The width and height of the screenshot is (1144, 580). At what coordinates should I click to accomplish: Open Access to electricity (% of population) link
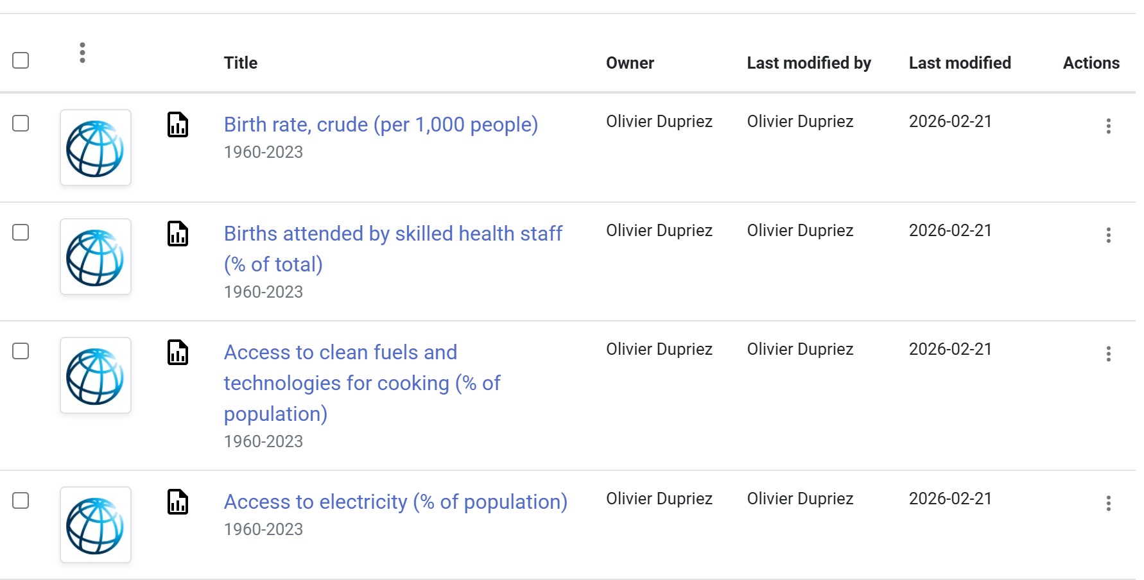pyautogui.click(x=395, y=502)
